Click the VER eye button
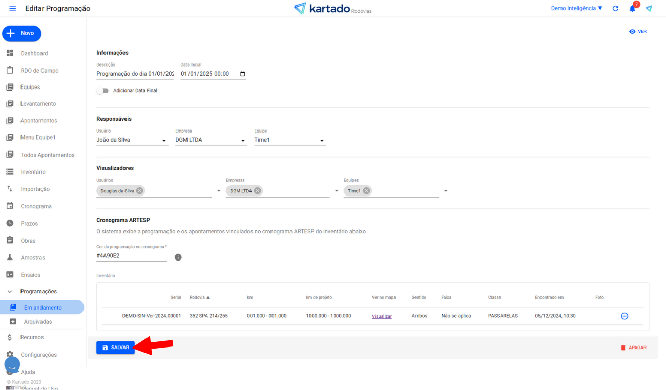The width and height of the screenshot is (666, 390). 638,32
